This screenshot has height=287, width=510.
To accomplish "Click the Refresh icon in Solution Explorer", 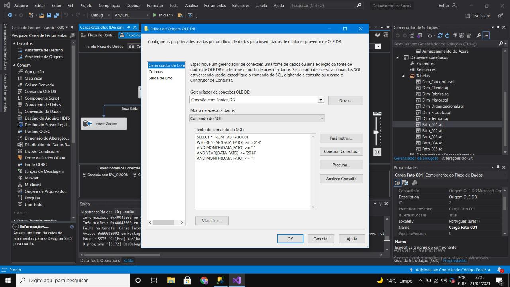I will coord(447,35).
